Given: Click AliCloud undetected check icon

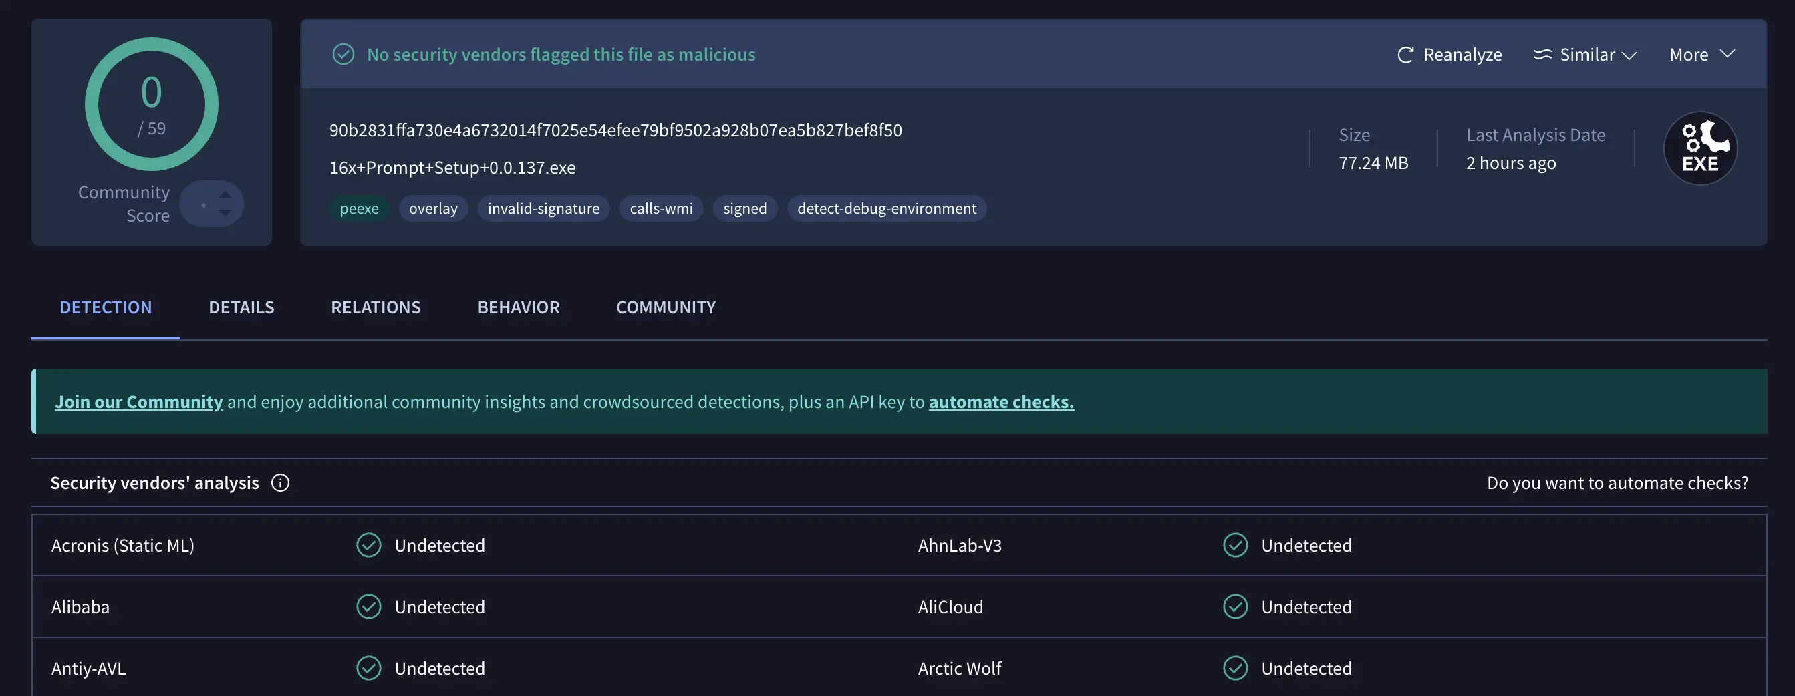Looking at the screenshot, I should tap(1236, 606).
